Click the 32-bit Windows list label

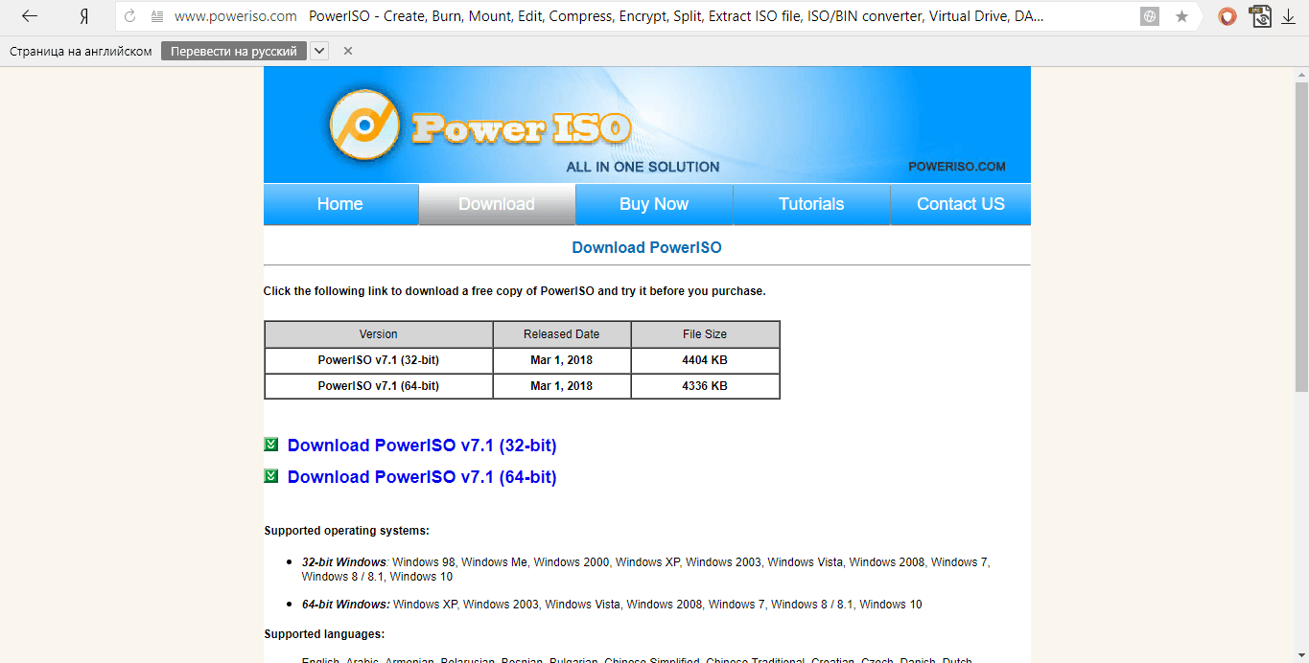tap(344, 562)
